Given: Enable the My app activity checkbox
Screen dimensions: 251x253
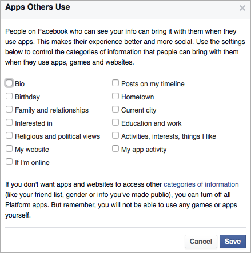Looking at the screenshot, I should coord(115,148).
